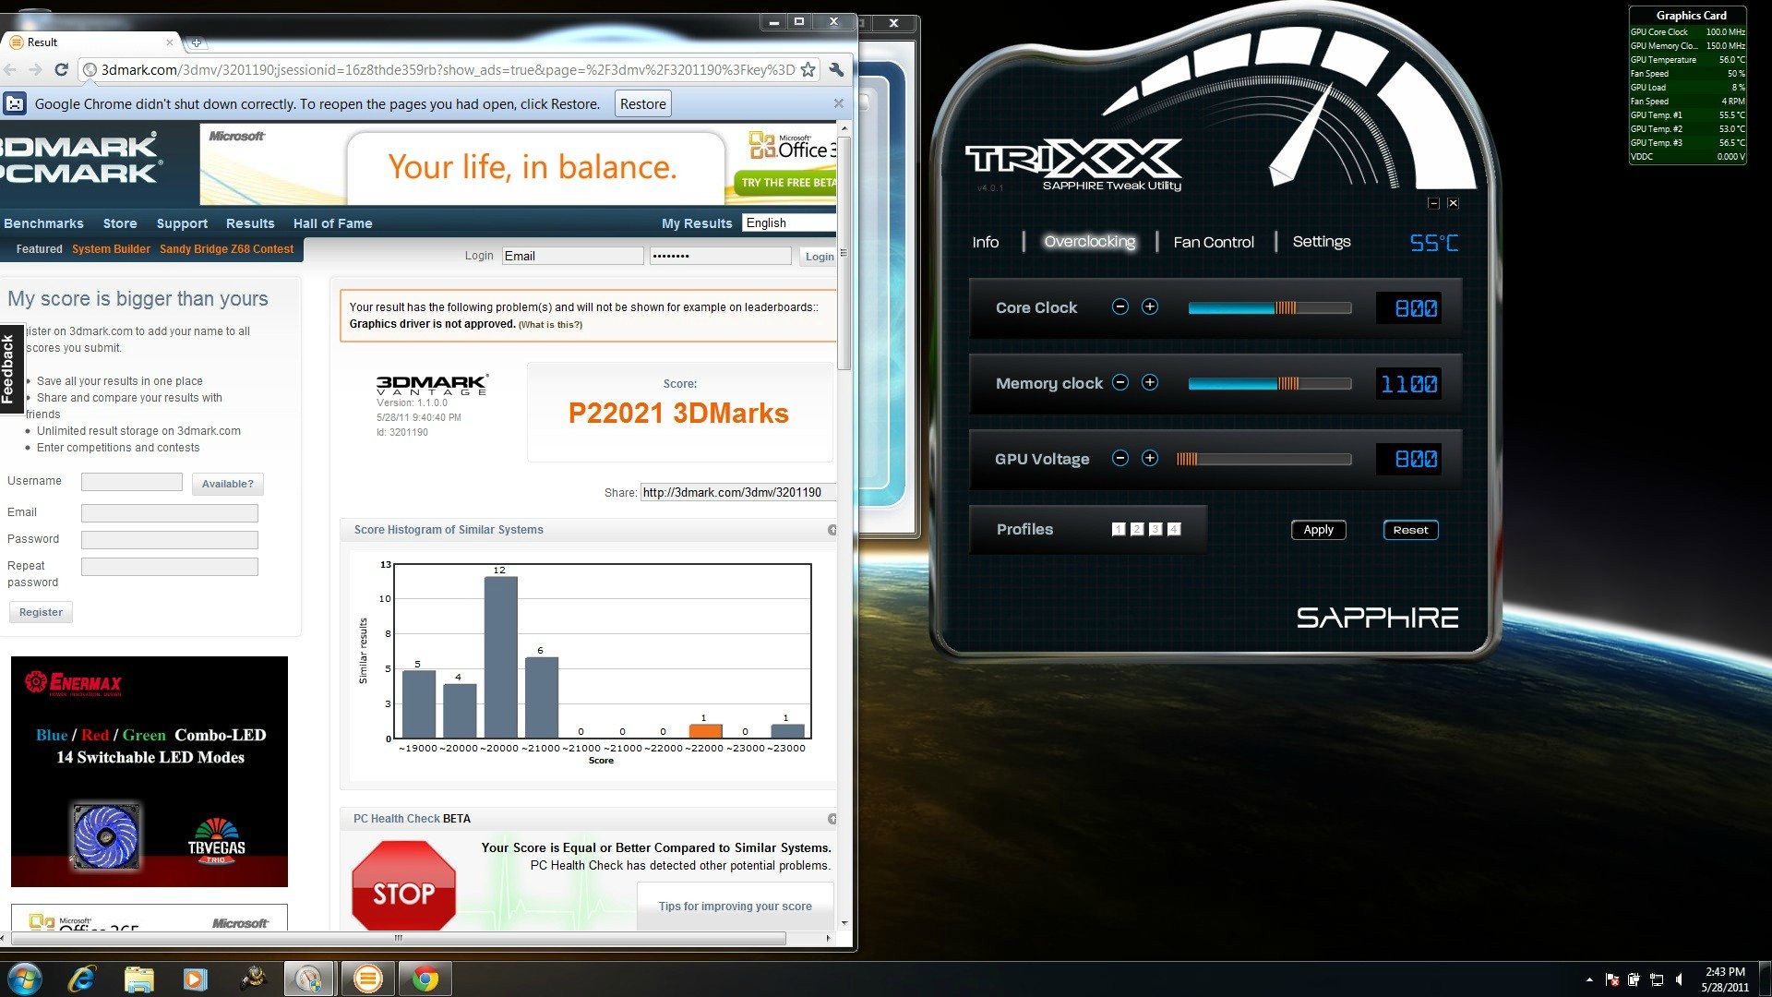Click the Enermax LED fan ad

(150, 772)
